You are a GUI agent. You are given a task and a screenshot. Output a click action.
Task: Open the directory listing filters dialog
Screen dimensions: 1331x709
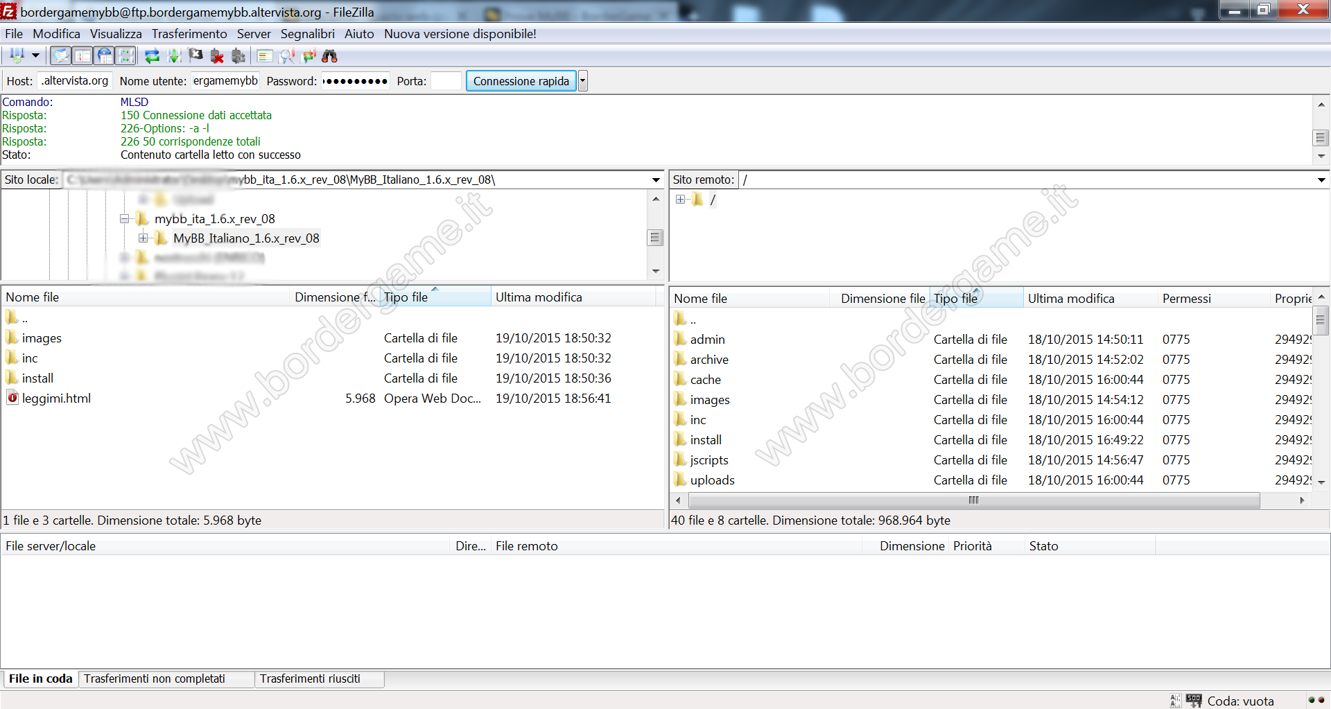coord(265,55)
